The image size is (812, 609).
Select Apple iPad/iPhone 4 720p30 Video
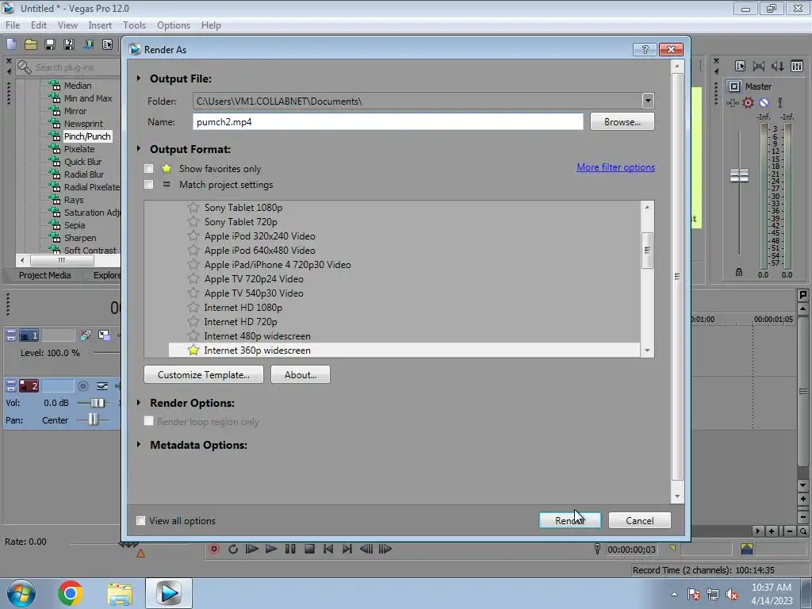[x=278, y=265]
